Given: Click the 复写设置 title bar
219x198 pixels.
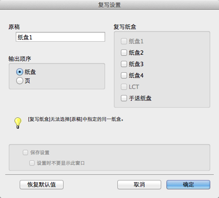Looking at the screenshot, I should point(109,5).
